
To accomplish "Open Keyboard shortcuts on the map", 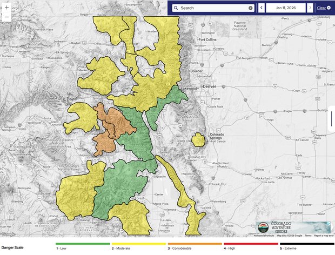I will [x=265, y=236].
